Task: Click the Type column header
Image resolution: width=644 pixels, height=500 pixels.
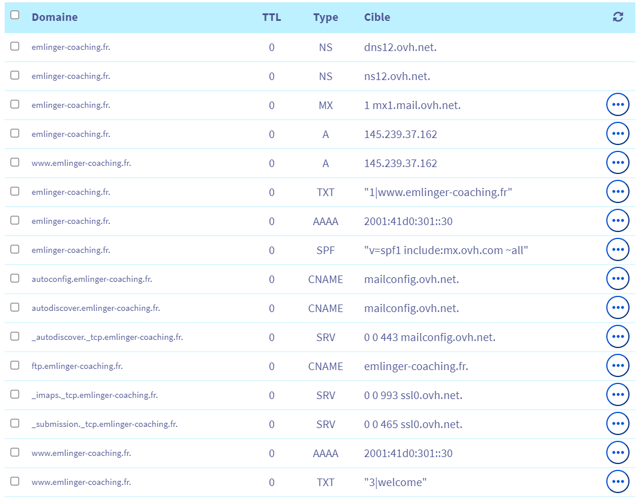Action: [325, 17]
